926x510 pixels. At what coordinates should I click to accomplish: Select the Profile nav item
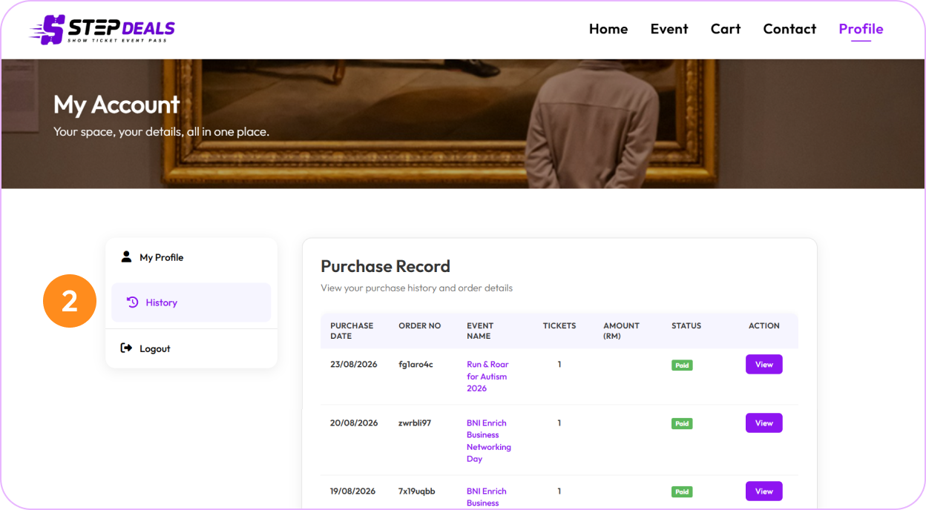pos(861,29)
